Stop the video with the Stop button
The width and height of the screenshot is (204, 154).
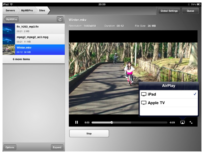click(x=89, y=133)
